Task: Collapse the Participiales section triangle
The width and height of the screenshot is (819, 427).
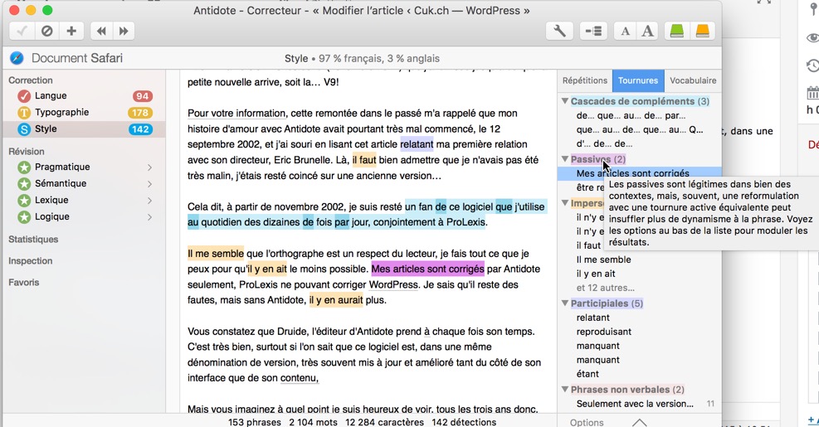Action: tap(564, 303)
